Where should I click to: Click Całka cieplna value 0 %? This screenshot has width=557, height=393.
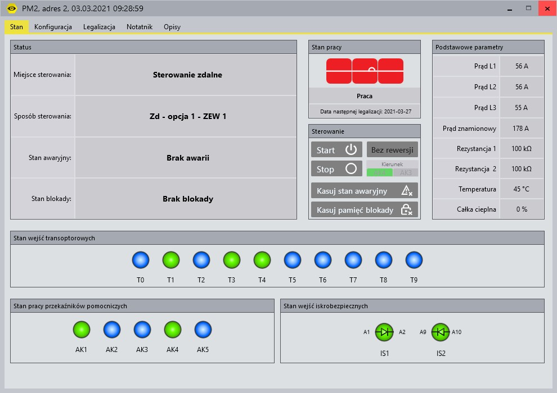pos(522,209)
